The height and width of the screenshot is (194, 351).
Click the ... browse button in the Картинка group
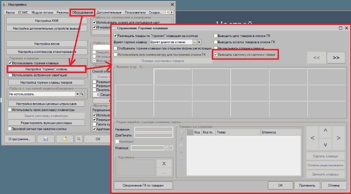(x=164, y=172)
